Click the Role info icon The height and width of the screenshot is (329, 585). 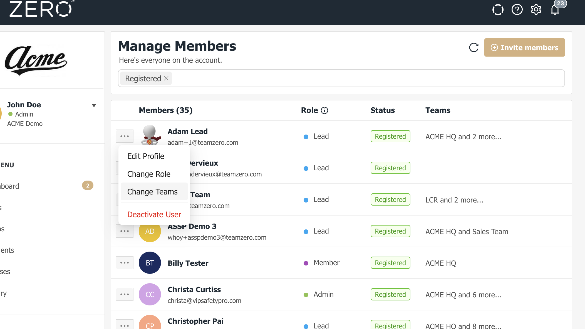[324, 110]
